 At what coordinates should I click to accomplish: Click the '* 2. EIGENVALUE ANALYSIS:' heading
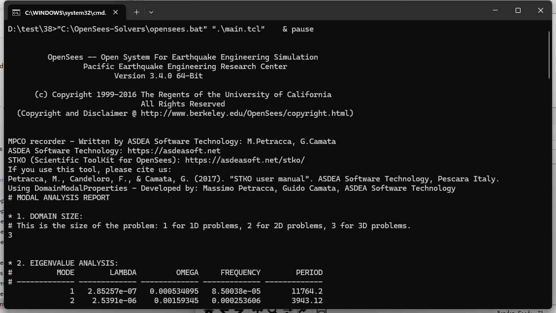click(63, 263)
